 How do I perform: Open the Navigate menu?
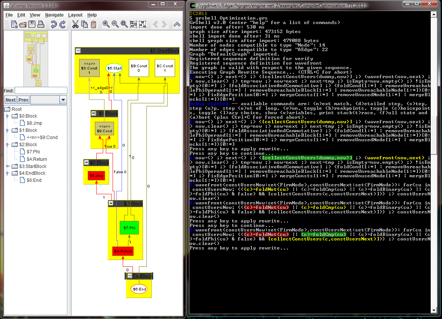[54, 15]
